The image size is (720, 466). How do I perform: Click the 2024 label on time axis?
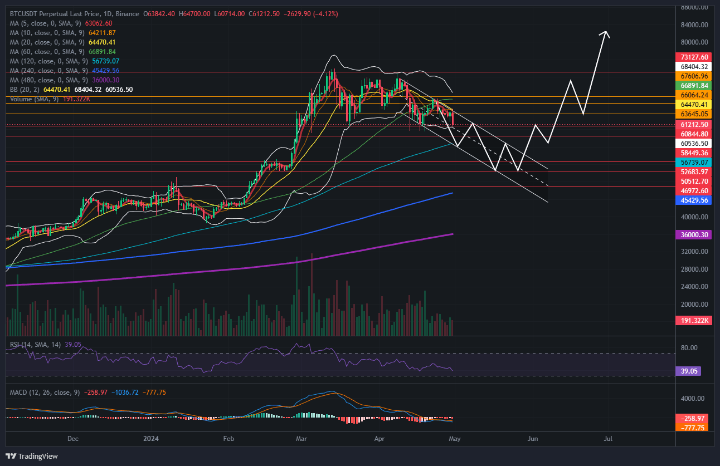click(151, 439)
